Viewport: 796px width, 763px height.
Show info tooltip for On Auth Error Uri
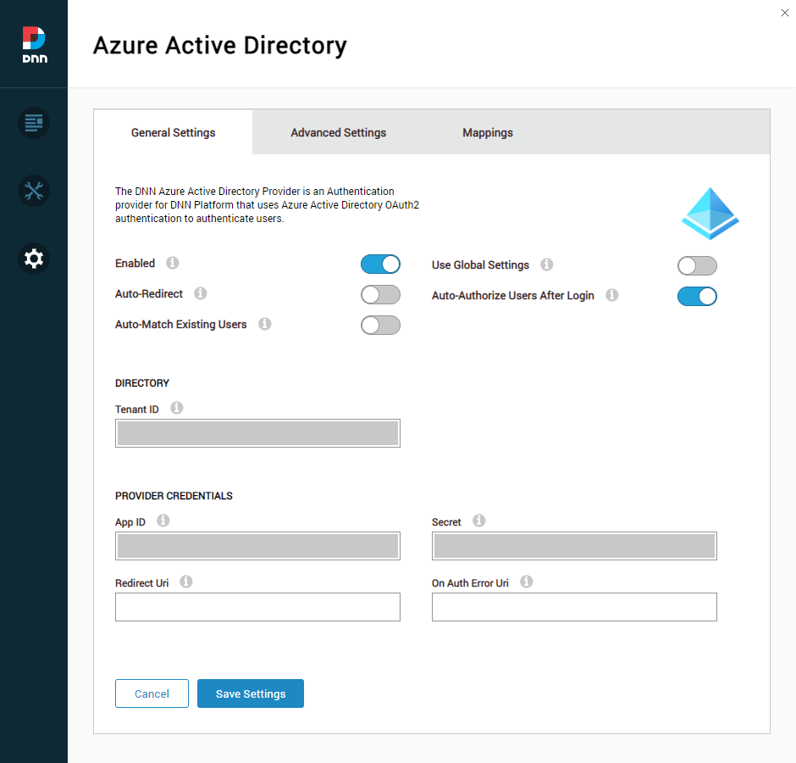pyautogui.click(x=527, y=582)
